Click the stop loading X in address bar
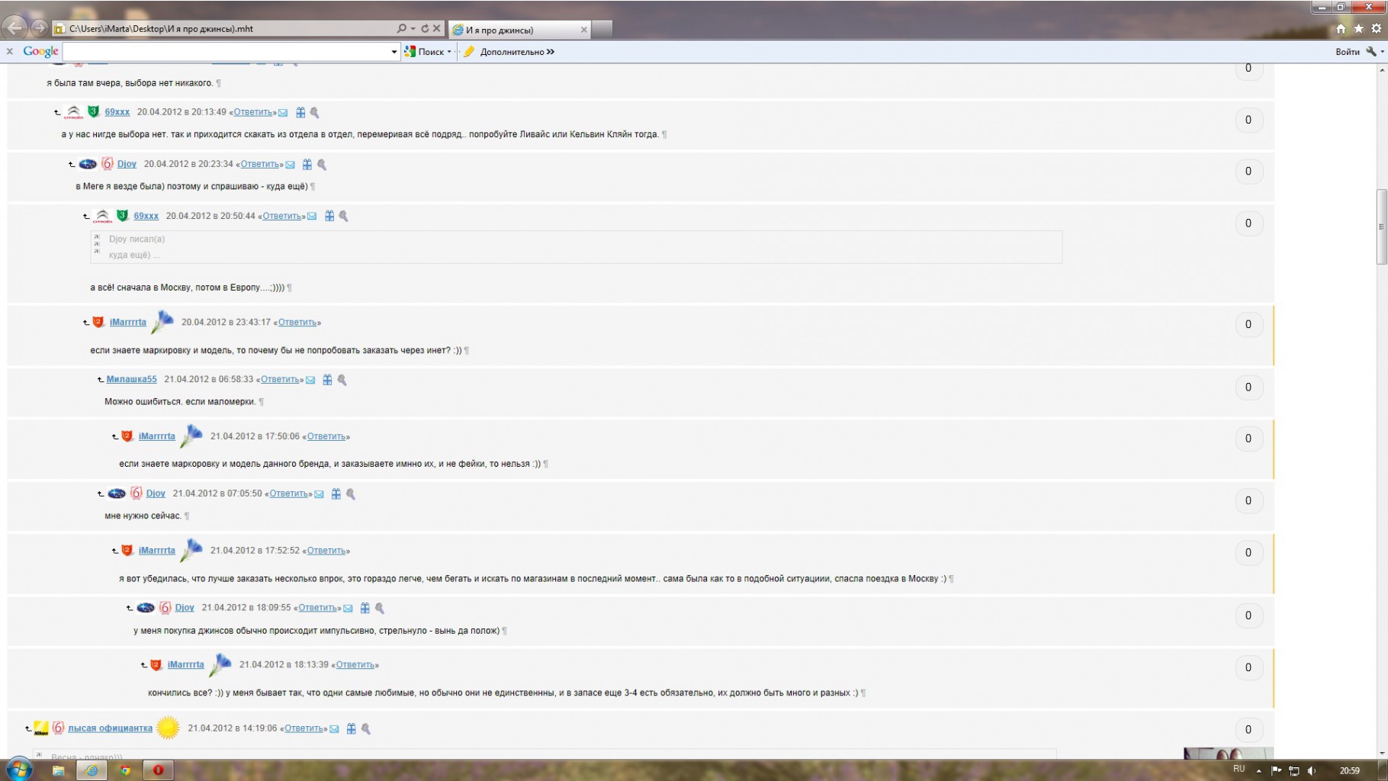 coord(437,28)
